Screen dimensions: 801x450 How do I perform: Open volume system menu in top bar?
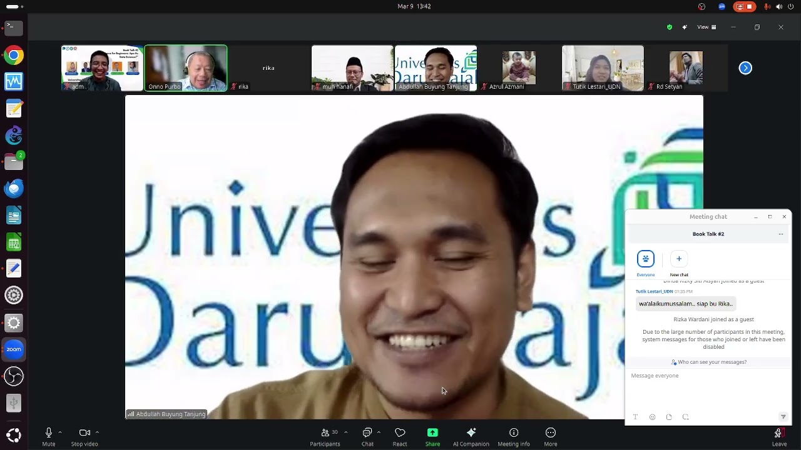click(x=779, y=6)
